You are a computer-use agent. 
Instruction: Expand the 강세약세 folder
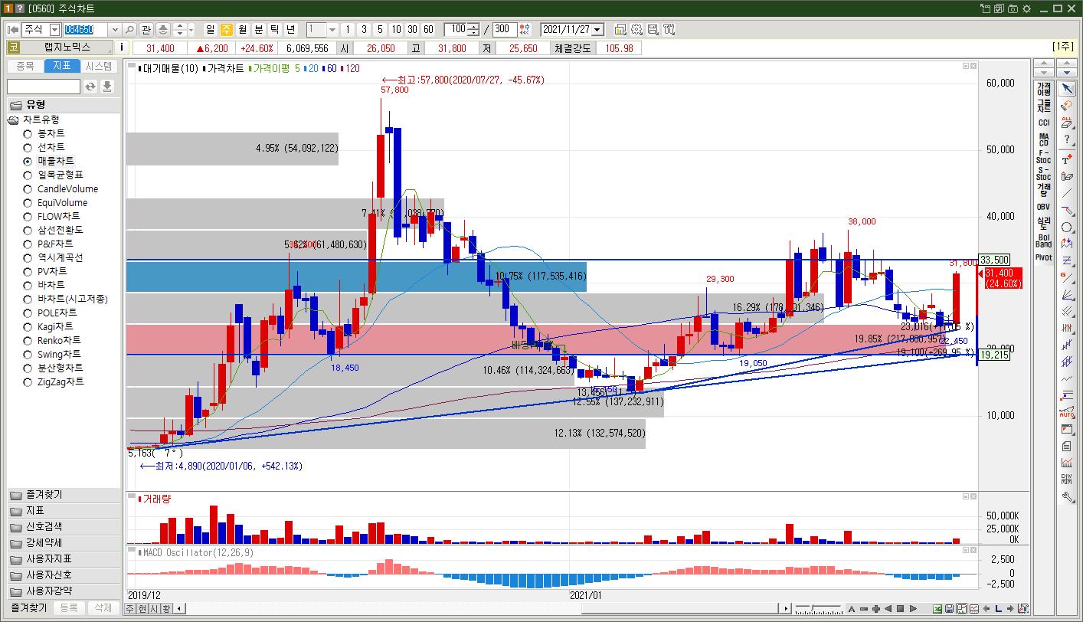point(64,543)
